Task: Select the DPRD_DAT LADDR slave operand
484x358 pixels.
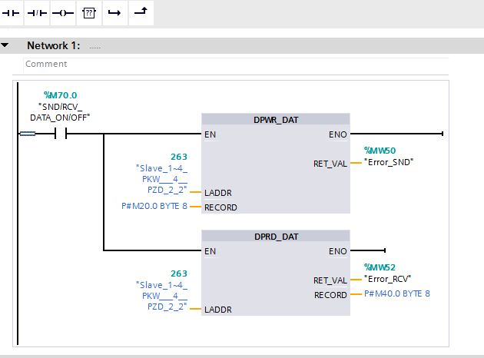Action: [x=161, y=295]
